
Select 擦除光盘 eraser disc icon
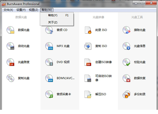126,30
